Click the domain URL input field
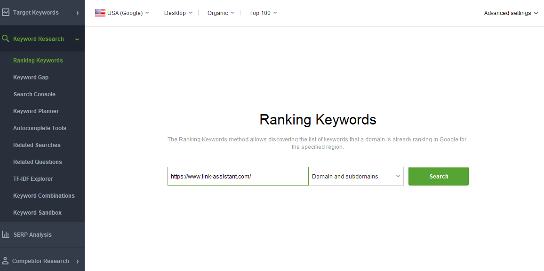Image resolution: width=544 pixels, height=271 pixels. click(238, 176)
